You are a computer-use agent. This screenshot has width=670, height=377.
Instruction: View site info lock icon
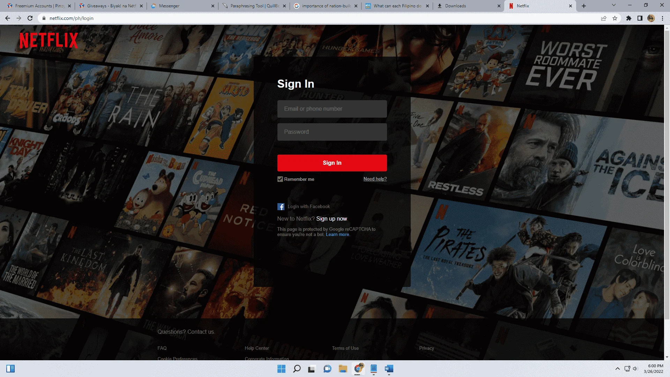[44, 18]
